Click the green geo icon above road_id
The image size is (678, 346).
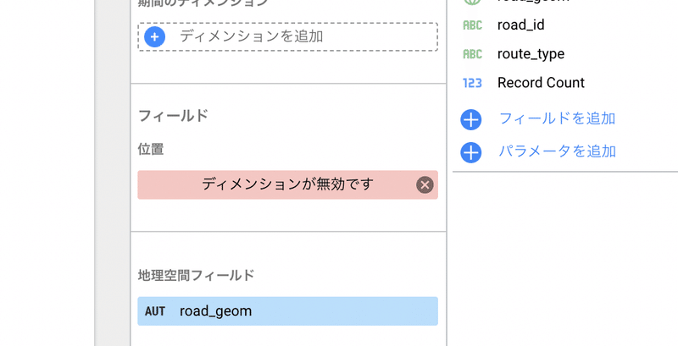point(472,3)
